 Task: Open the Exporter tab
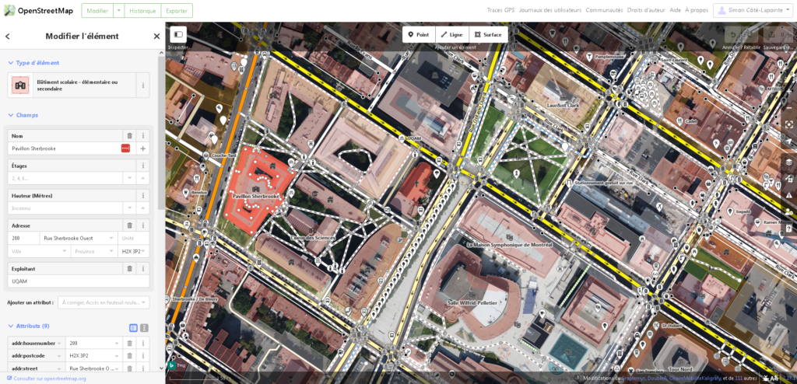tap(177, 10)
